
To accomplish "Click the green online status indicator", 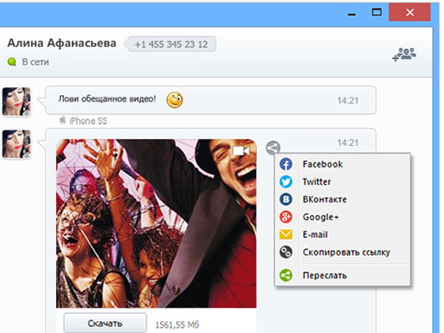I will pyautogui.click(x=12, y=62).
